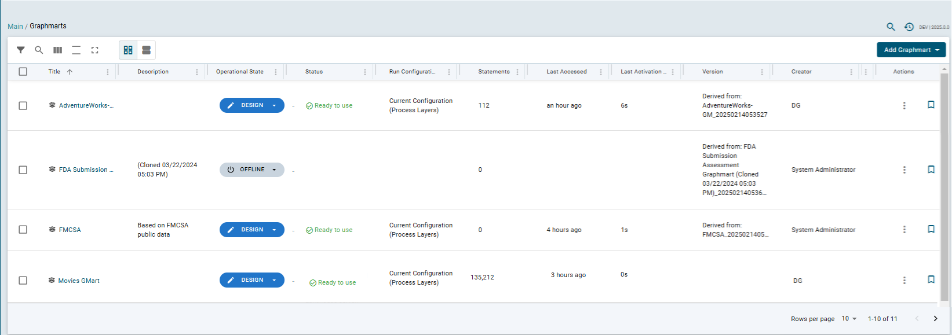Toggle fullscreen table view icon
The image size is (952, 335).
point(94,50)
